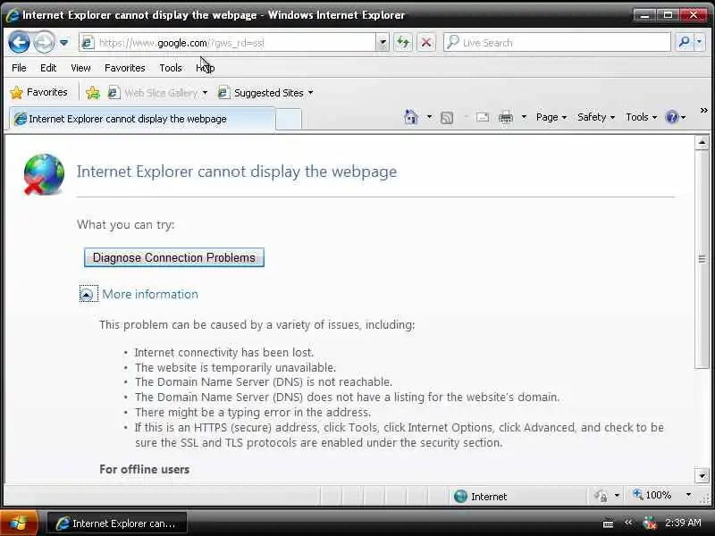Open the Tools menu in menu bar
The height and width of the screenshot is (536, 715).
coord(171,68)
